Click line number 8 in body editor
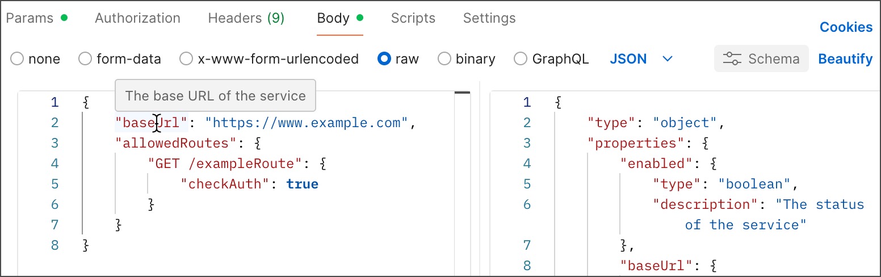 point(54,245)
